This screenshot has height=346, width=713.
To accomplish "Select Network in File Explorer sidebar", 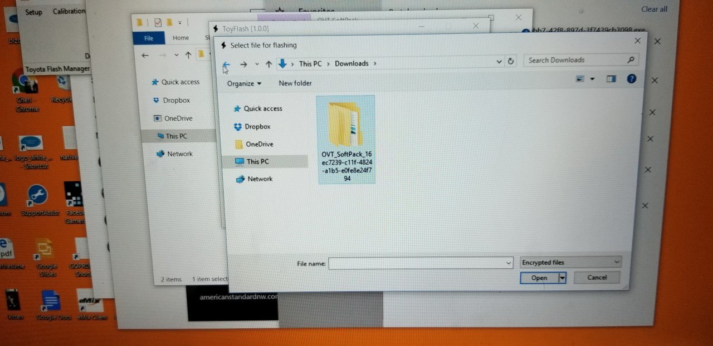I will [x=174, y=154].
